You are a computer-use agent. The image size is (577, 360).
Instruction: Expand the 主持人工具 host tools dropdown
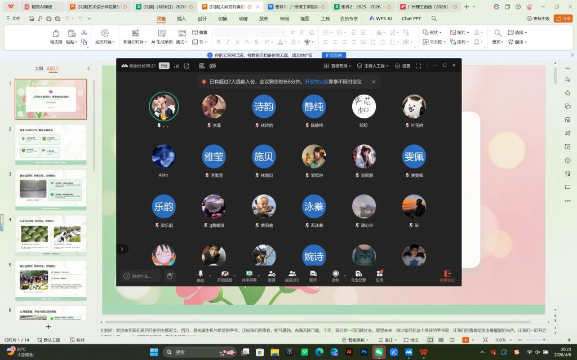click(x=372, y=66)
